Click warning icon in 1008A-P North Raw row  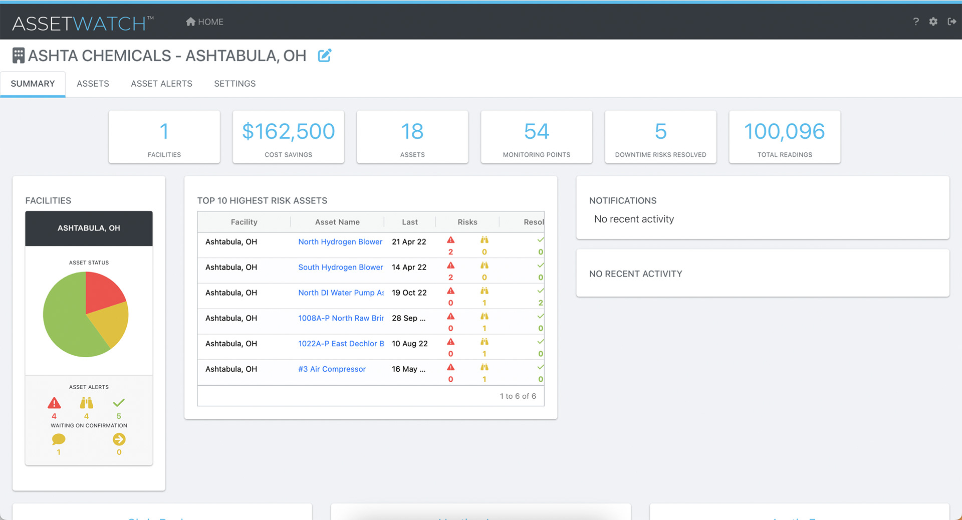[451, 317]
